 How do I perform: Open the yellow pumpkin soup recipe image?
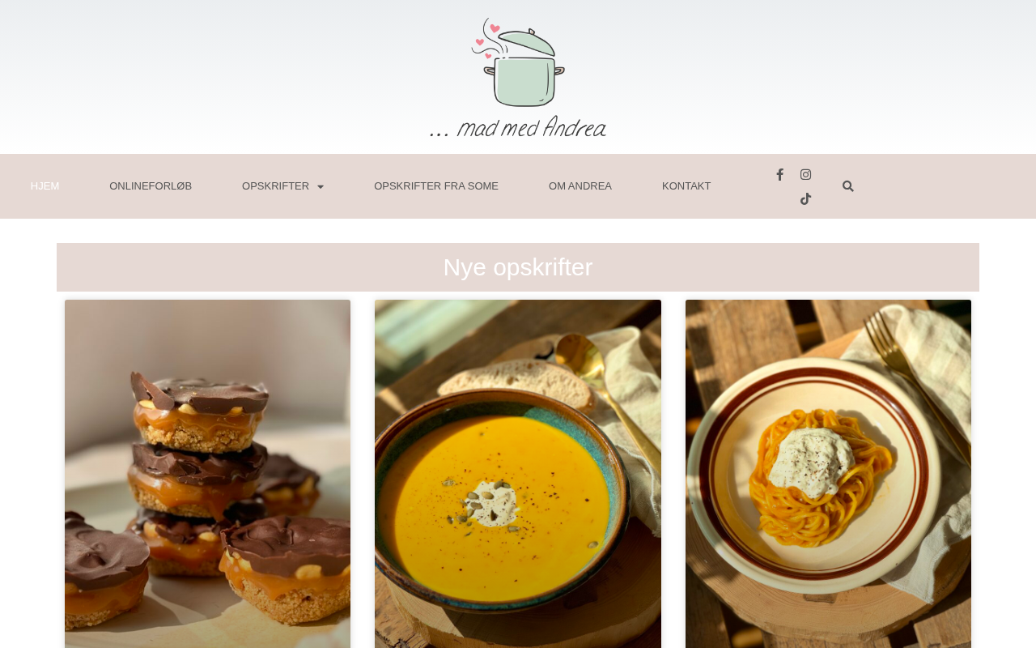pyautogui.click(x=518, y=474)
